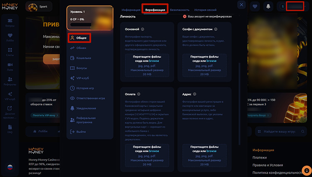Screen dimensions: 312x177
Task: Click the Russian flag language selector
Action: tap(10, 167)
